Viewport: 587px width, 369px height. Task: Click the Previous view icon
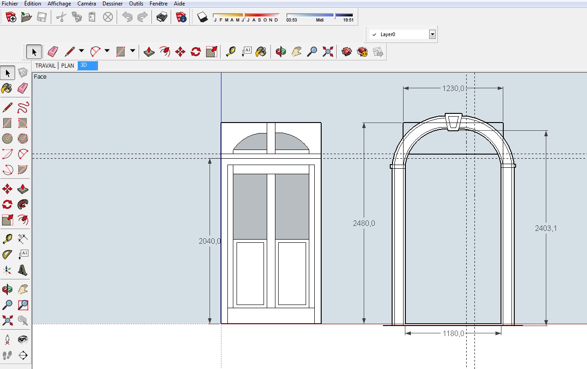pos(23,320)
